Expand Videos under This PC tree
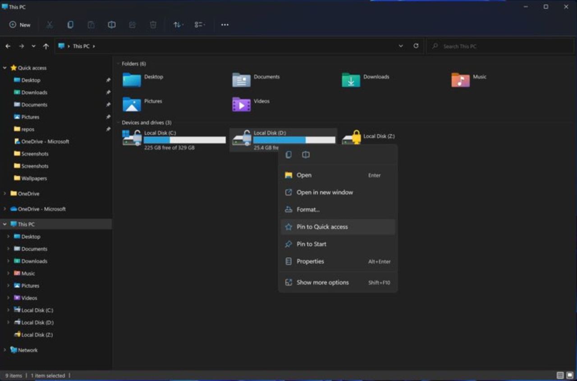 [8, 298]
